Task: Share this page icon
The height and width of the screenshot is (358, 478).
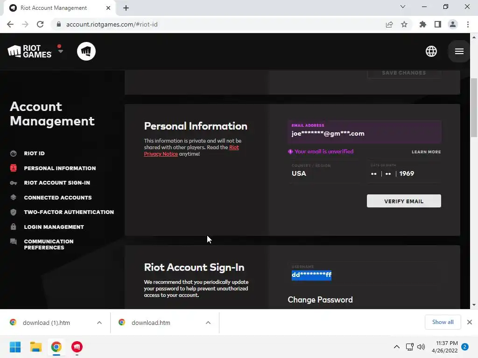Action: pyautogui.click(x=389, y=24)
